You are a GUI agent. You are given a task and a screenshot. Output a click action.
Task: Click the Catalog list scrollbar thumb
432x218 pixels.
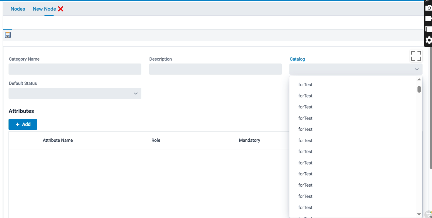(x=419, y=89)
